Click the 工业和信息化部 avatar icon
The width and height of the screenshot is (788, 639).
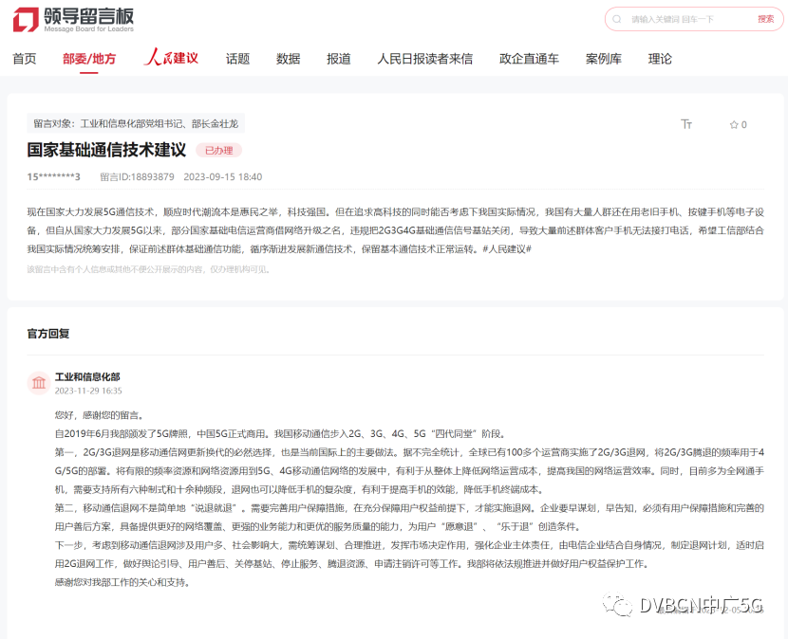[x=39, y=382]
